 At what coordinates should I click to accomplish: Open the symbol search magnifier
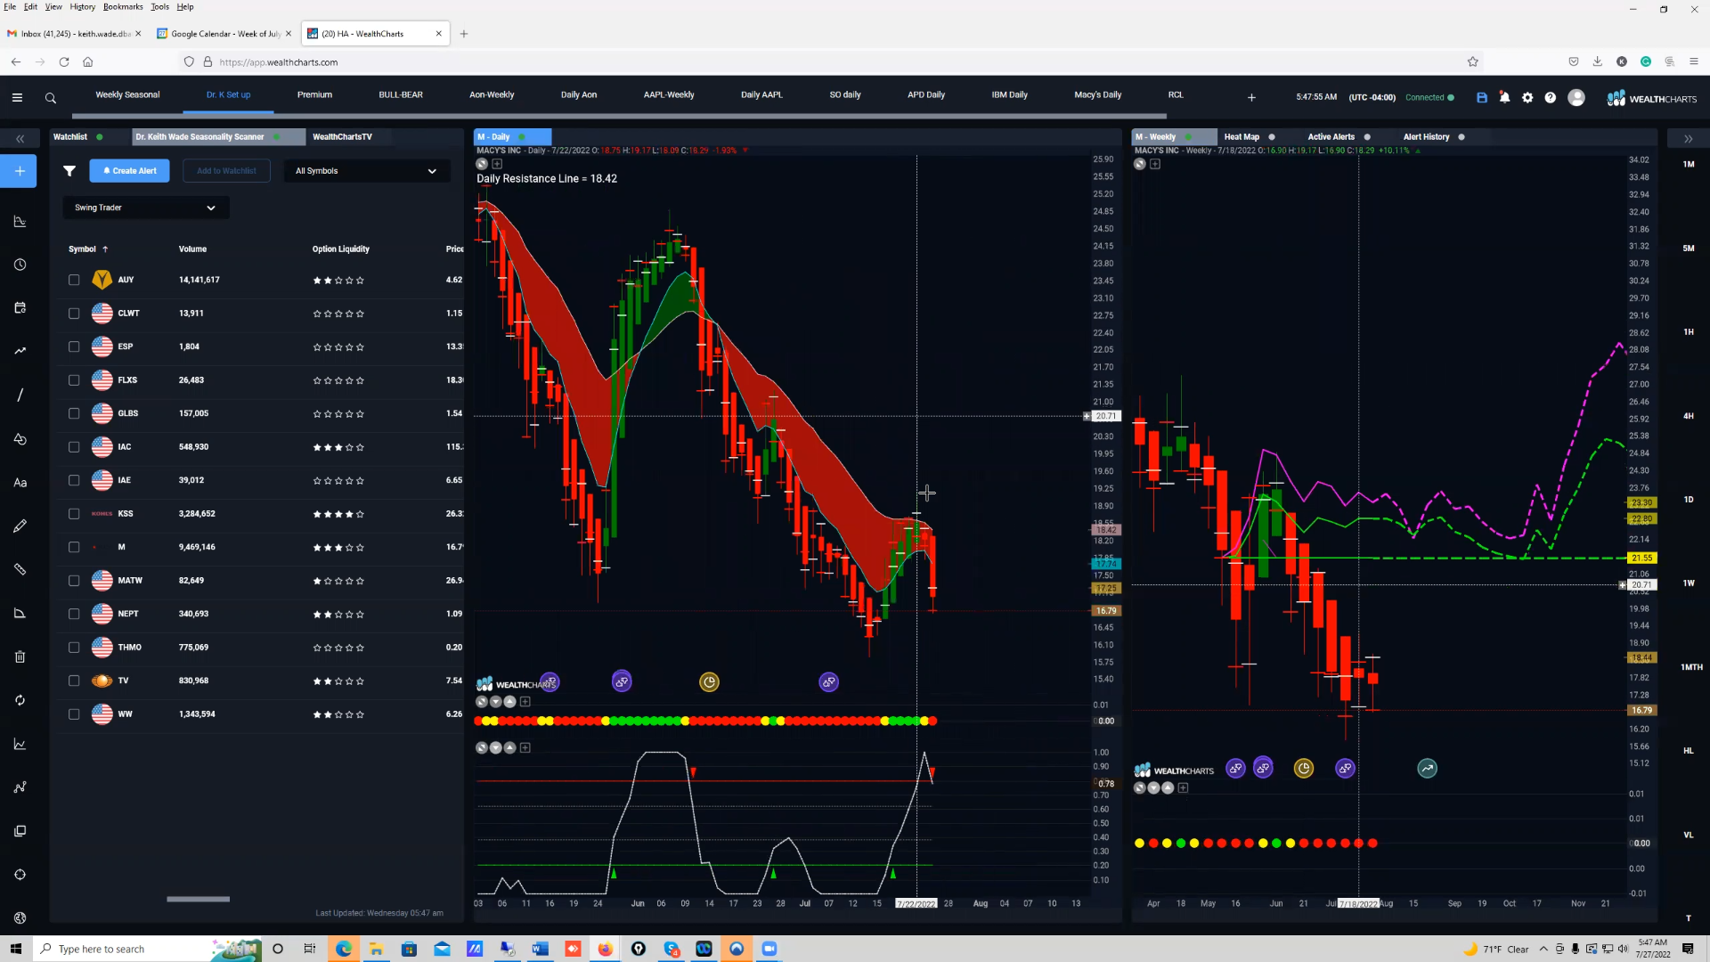(x=51, y=98)
